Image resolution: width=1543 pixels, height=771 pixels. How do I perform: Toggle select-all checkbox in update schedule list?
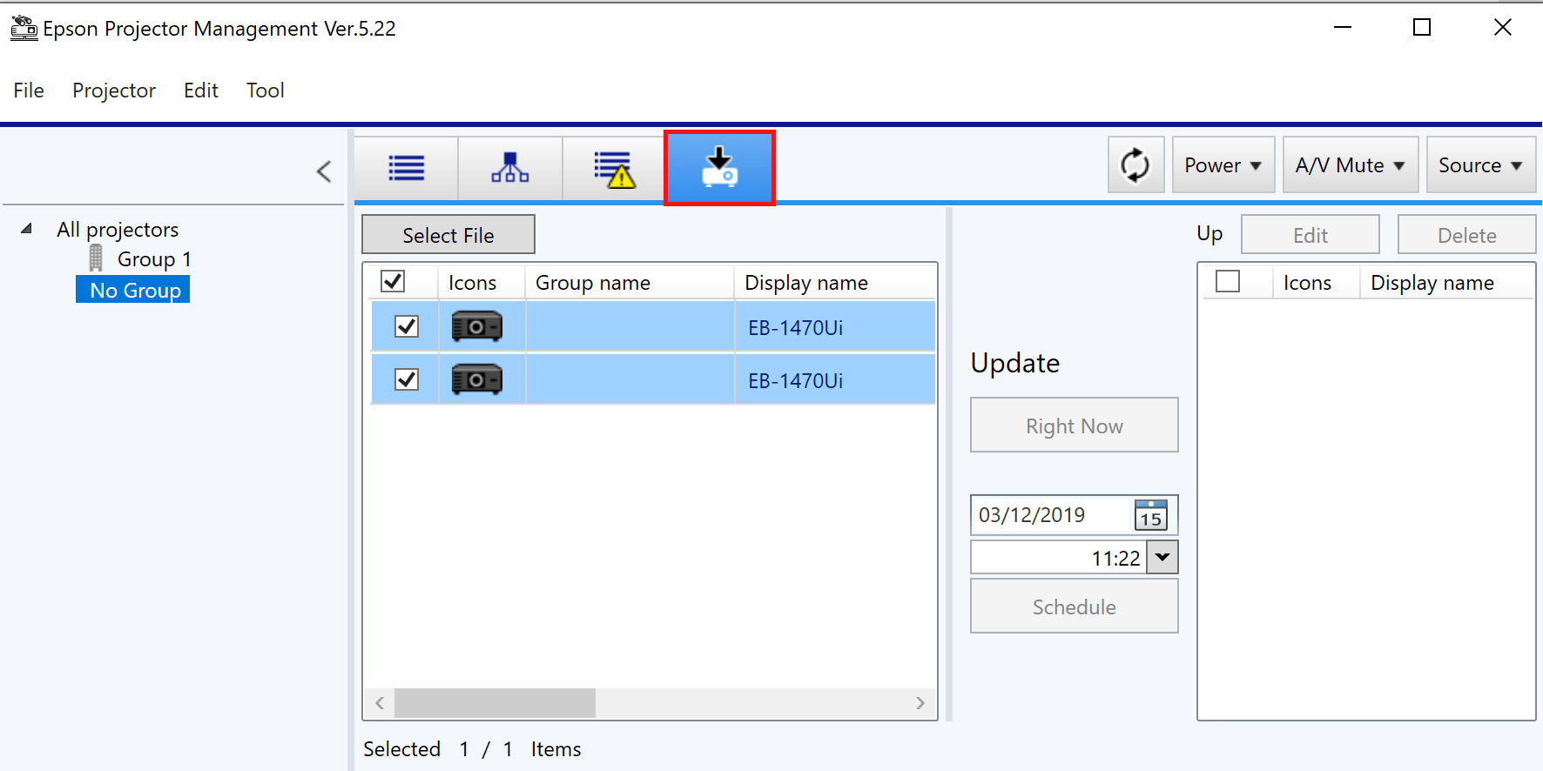coord(1228,281)
